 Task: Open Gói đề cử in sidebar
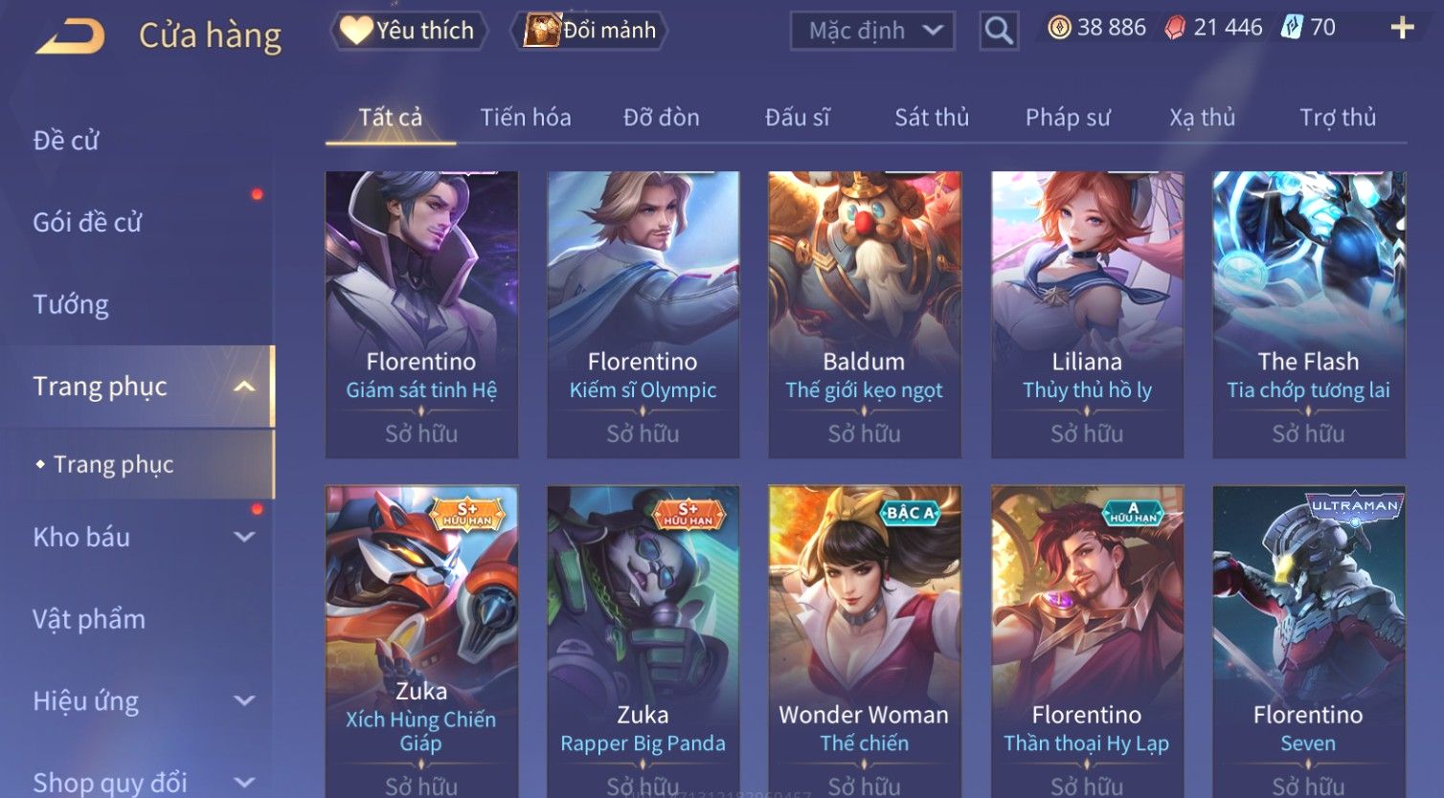tap(87, 222)
